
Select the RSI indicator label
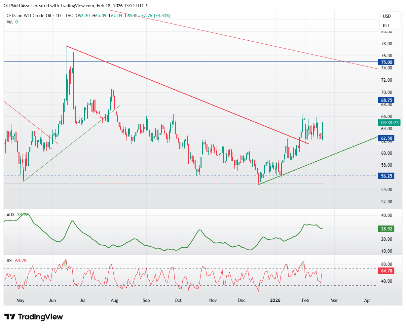pos(10,261)
